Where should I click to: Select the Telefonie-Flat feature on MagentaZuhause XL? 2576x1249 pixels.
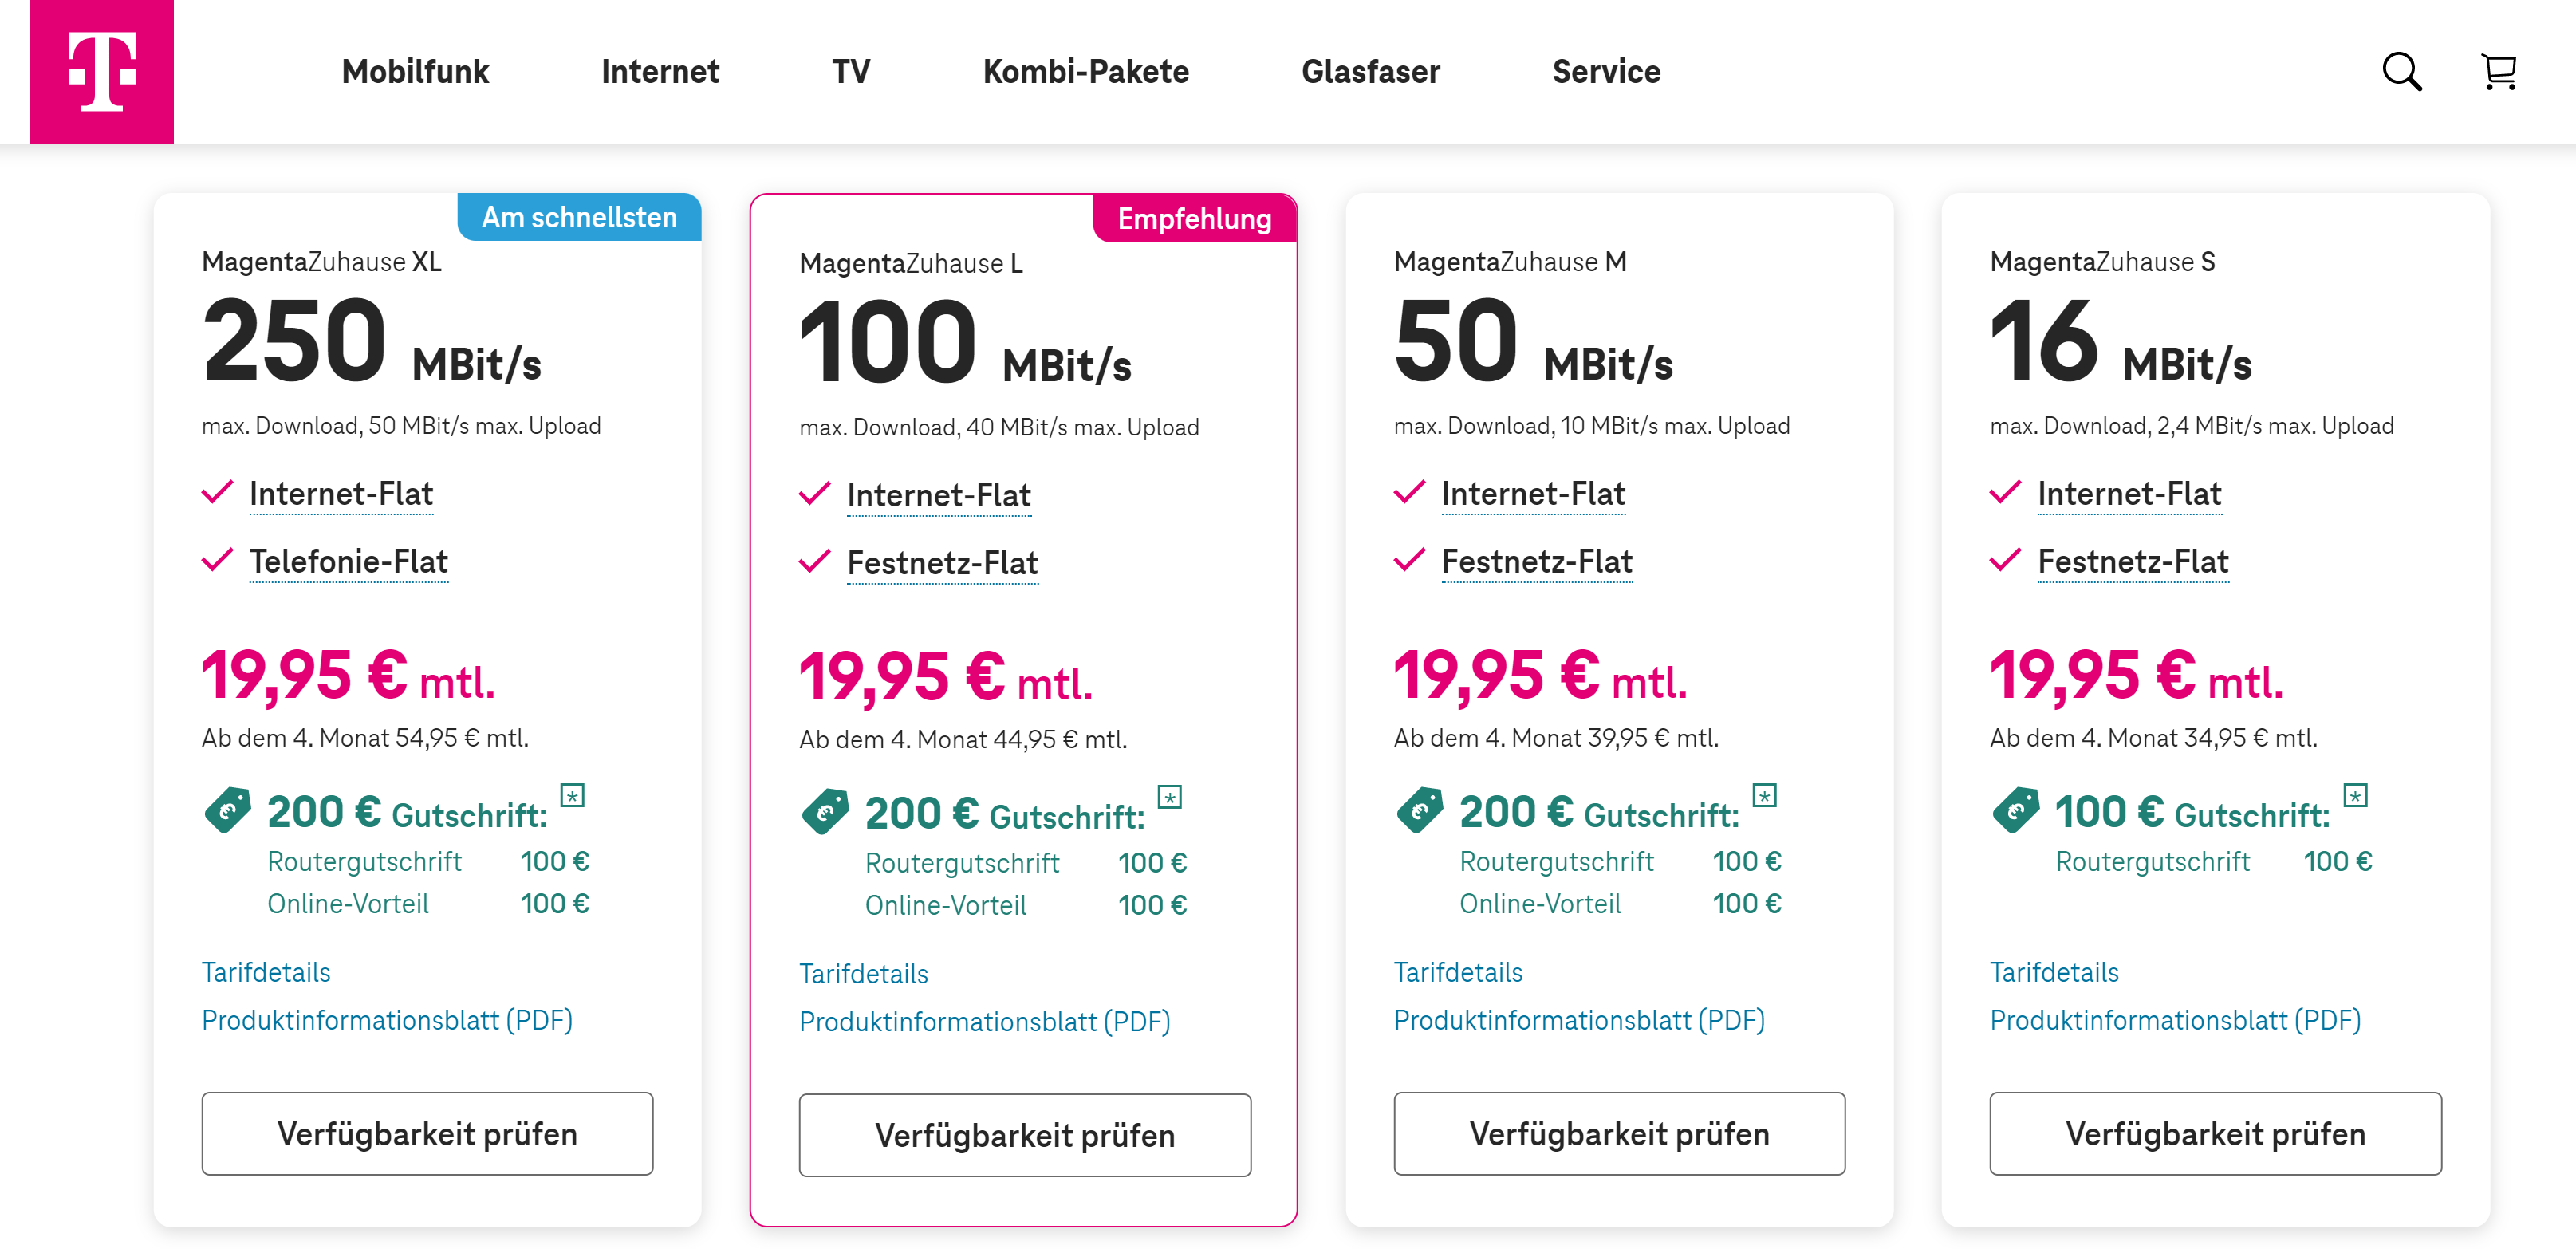[348, 561]
